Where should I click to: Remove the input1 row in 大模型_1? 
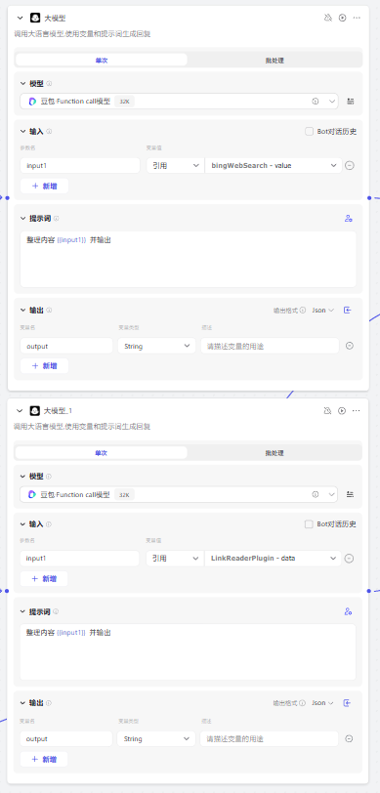point(349,559)
